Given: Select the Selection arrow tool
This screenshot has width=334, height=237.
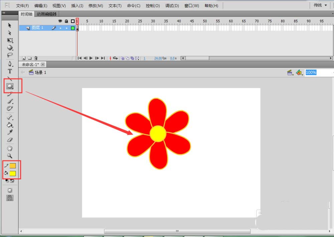Looking at the screenshot, I should click(x=10, y=25).
